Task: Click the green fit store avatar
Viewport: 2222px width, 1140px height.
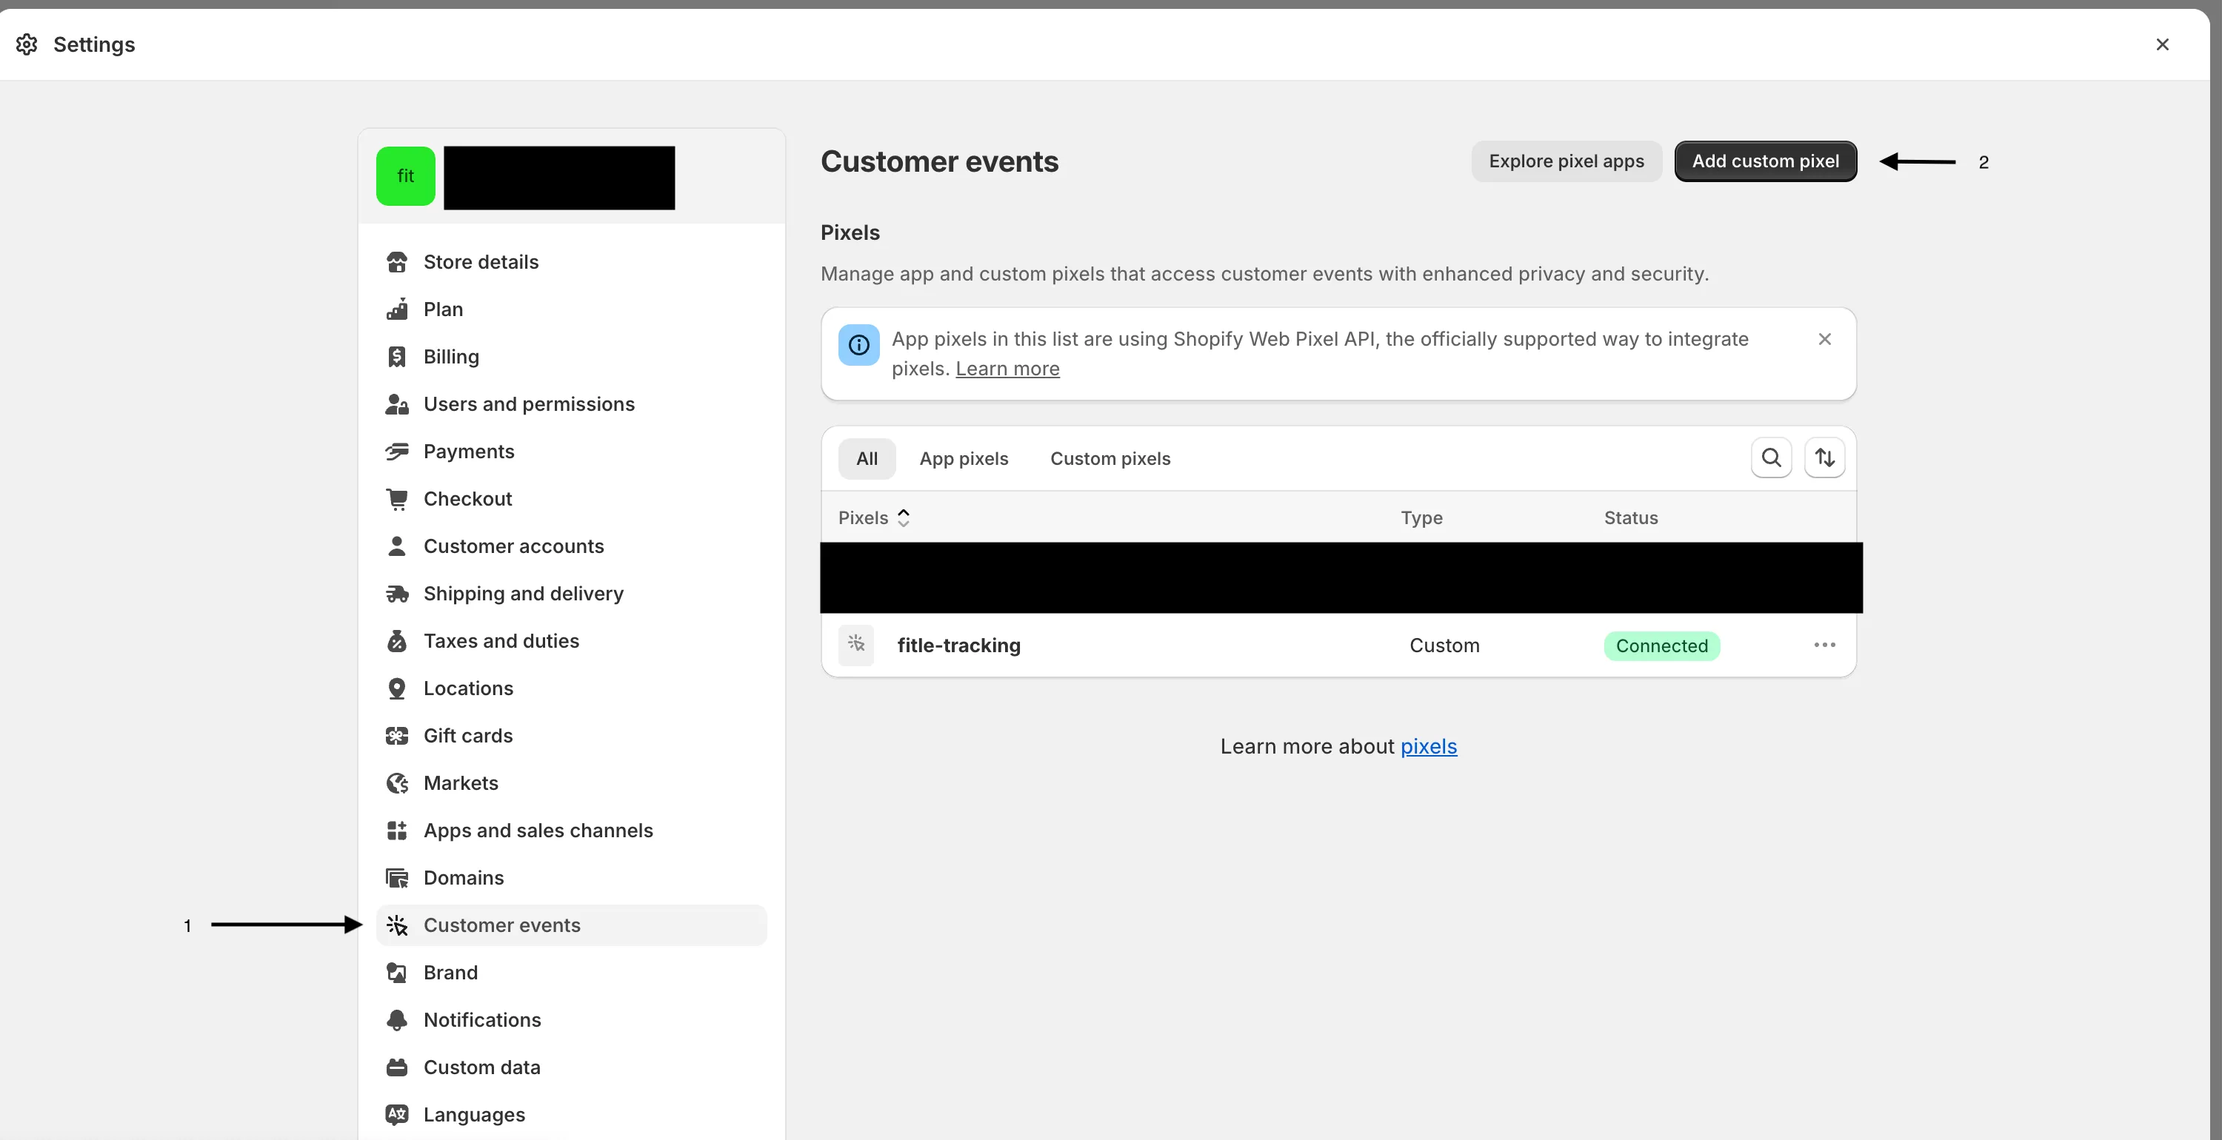Action: (405, 176)
